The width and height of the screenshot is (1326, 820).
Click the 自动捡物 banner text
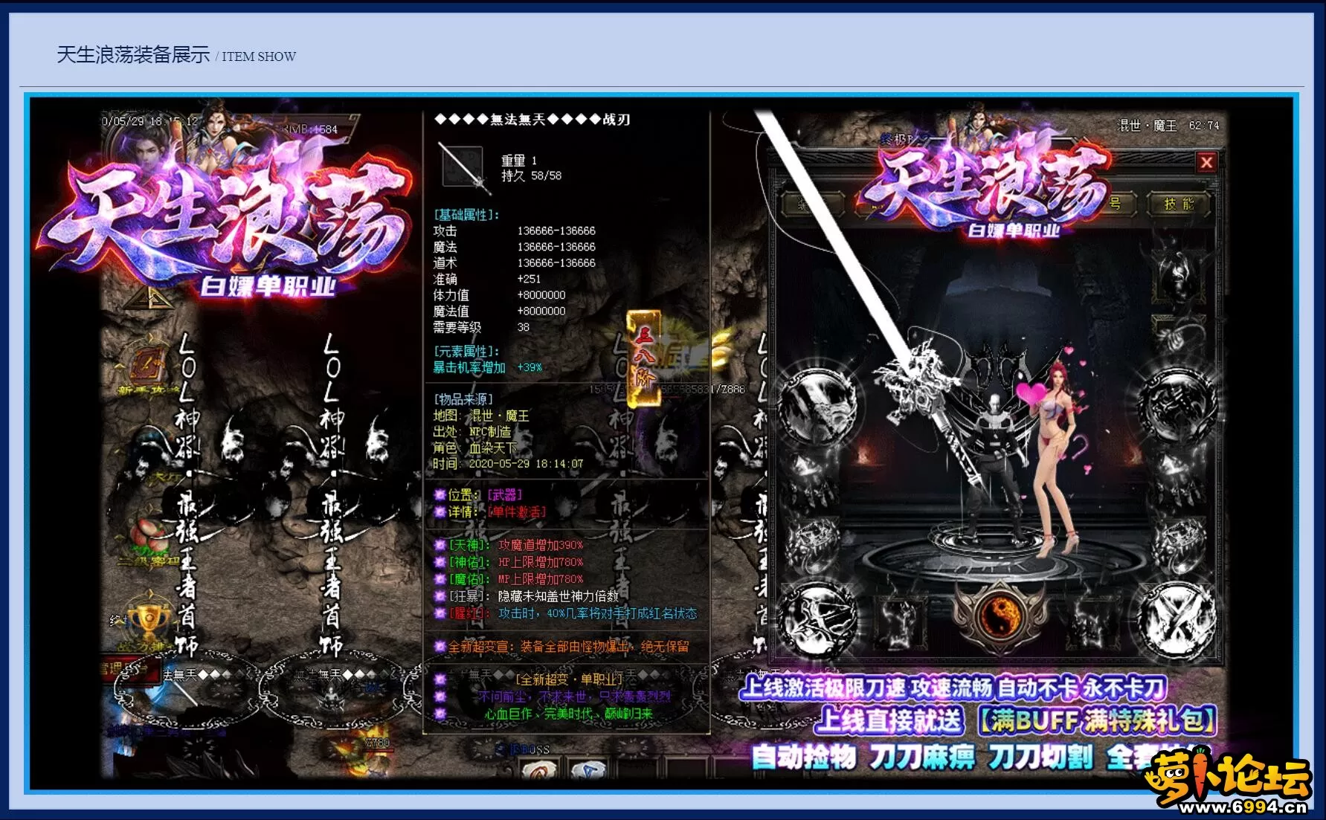(x=803, y=757)
